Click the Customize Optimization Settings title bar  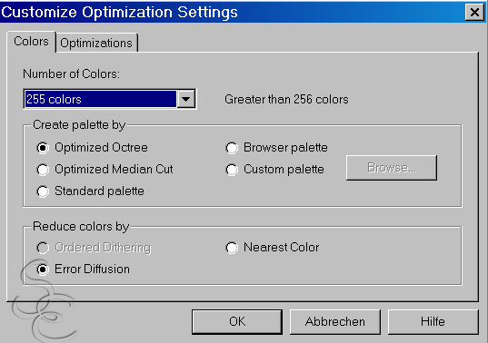[232, 13]
